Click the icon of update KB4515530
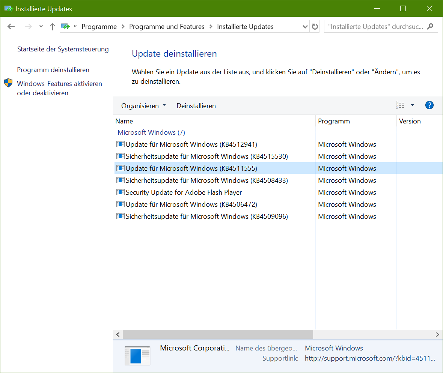The height and width of the screenshot is (373, 443). 121,156
